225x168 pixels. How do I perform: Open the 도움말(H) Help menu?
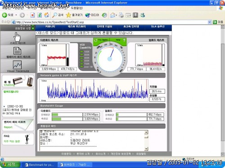tap(76, 8)
